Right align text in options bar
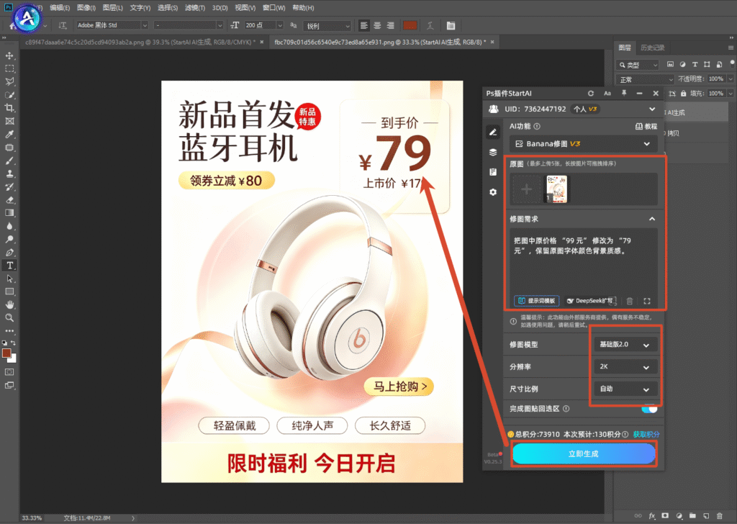The width and height of the screenshot is (737, 524). 390,26
